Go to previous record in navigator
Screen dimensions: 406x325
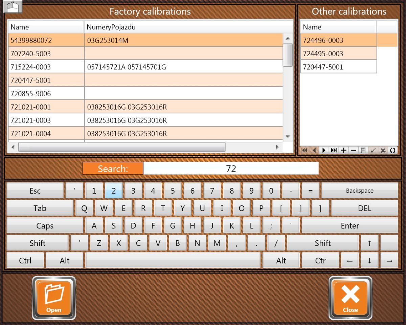tap(314, 150)
